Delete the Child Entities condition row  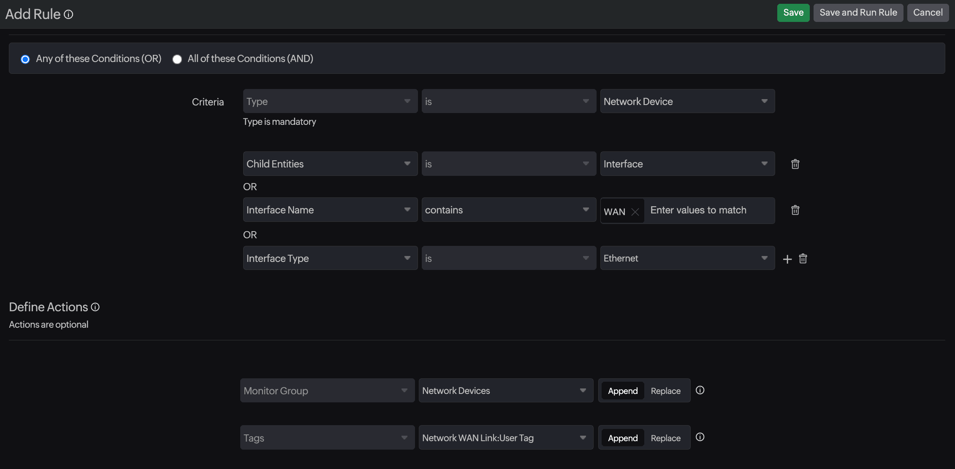795,164
